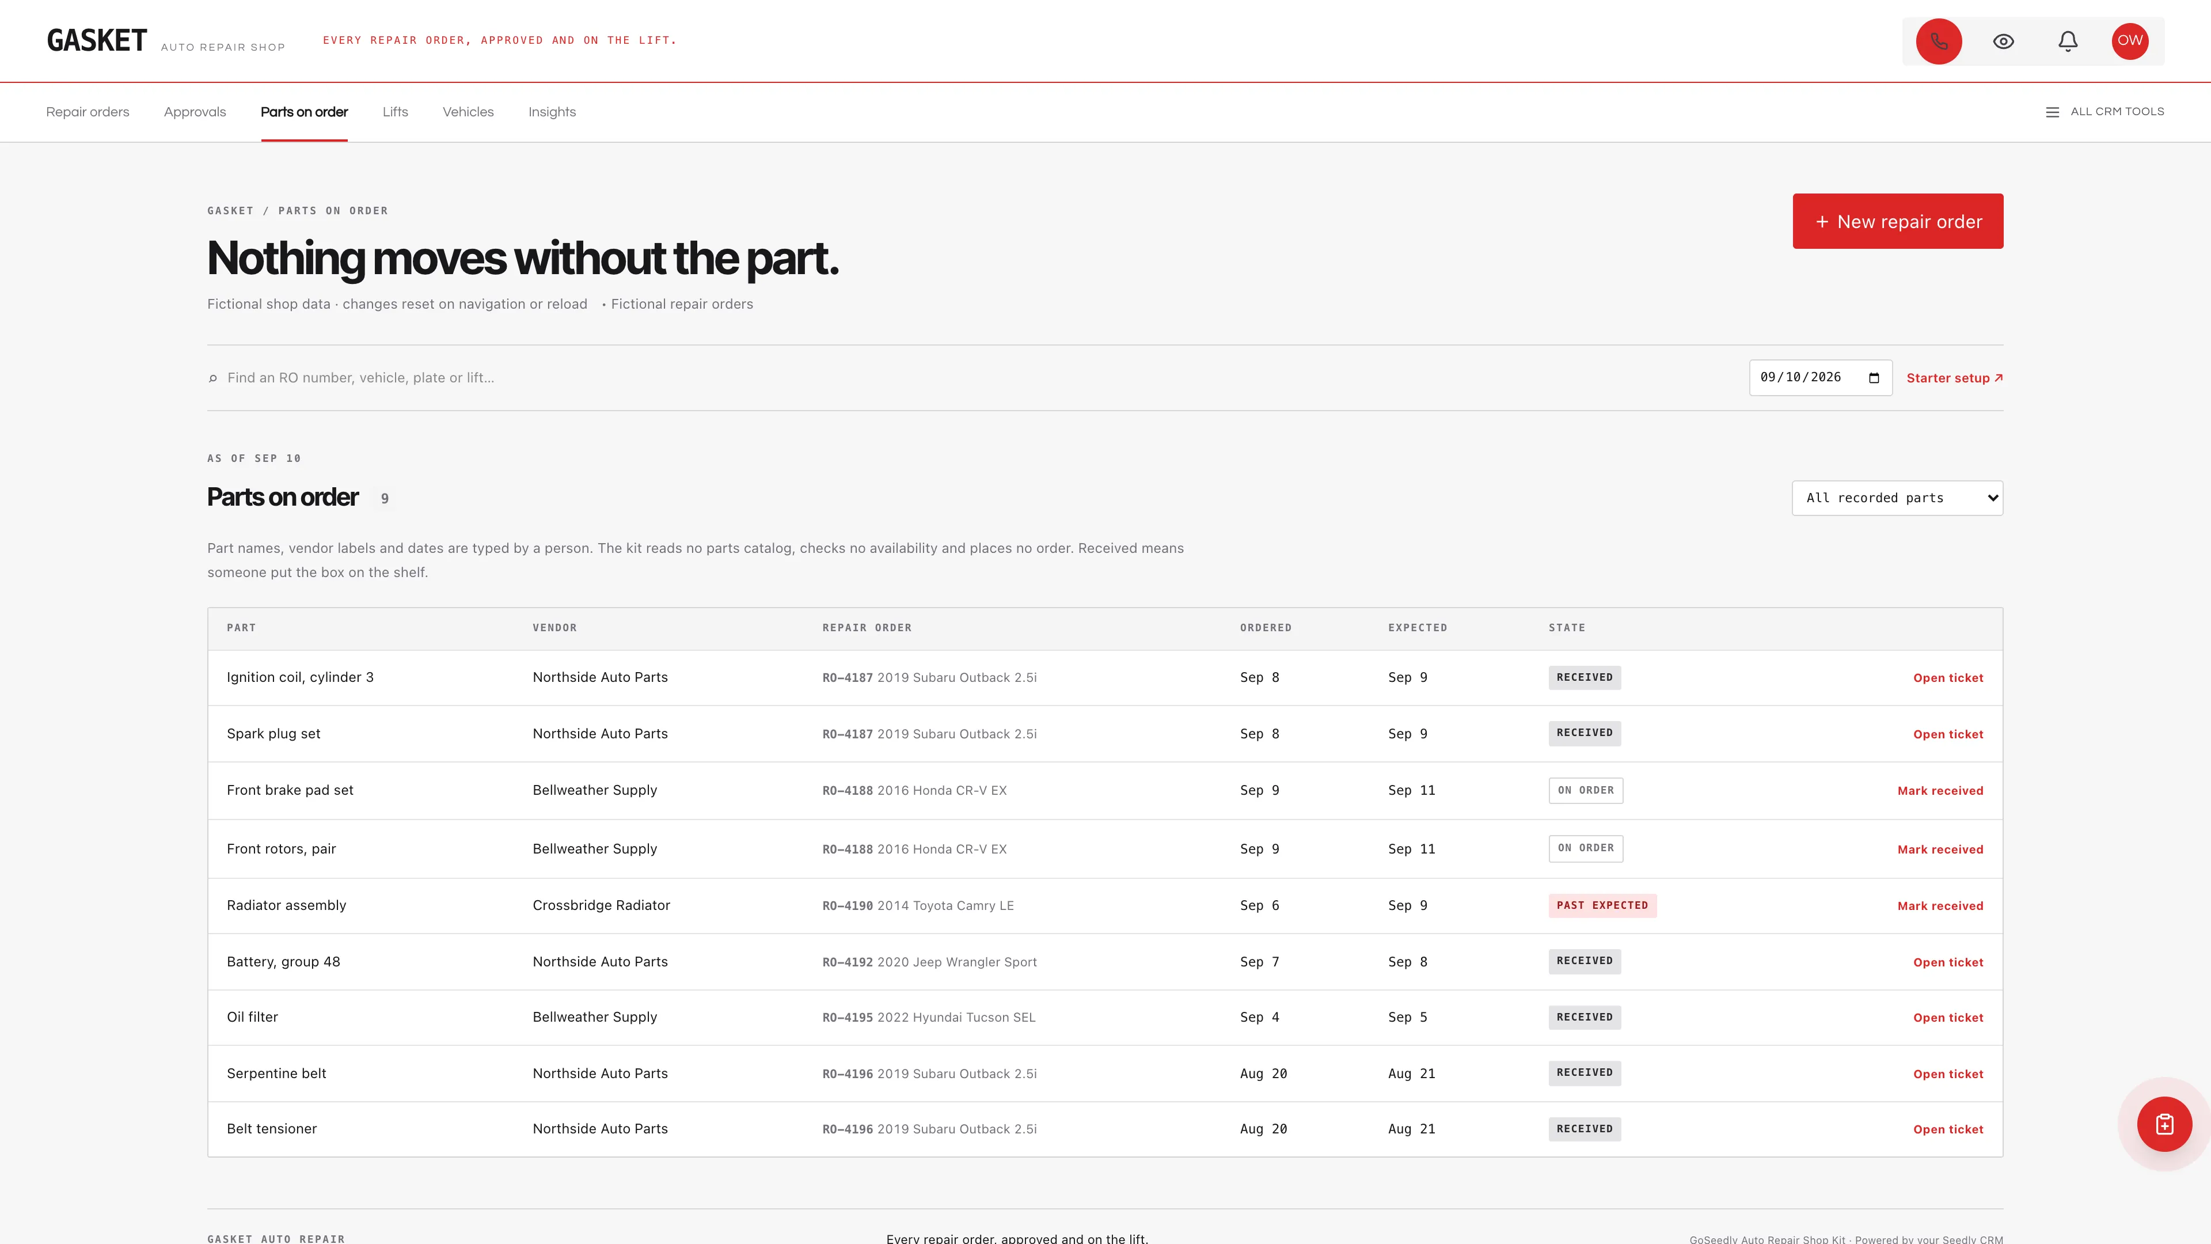Click the PAST EXPECTED status badge

[1602, 906]
